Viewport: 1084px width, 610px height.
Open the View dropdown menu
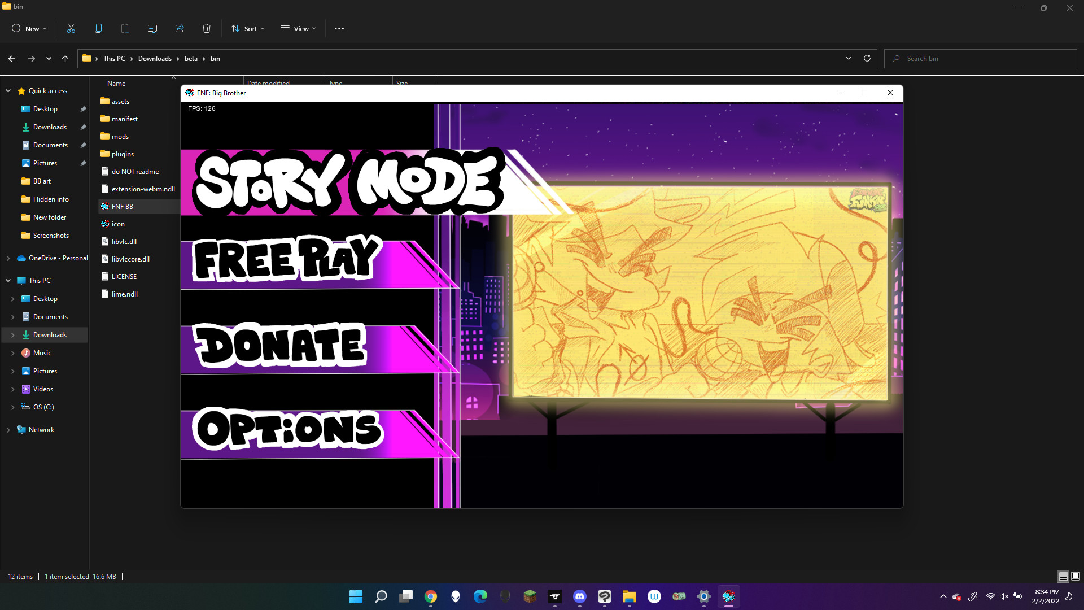[298, 28]
